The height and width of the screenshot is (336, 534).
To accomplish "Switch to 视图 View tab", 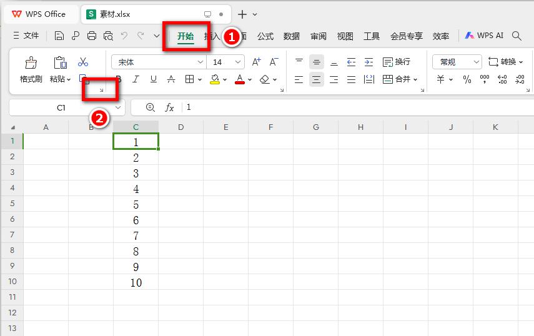I will tap(345, 36).
